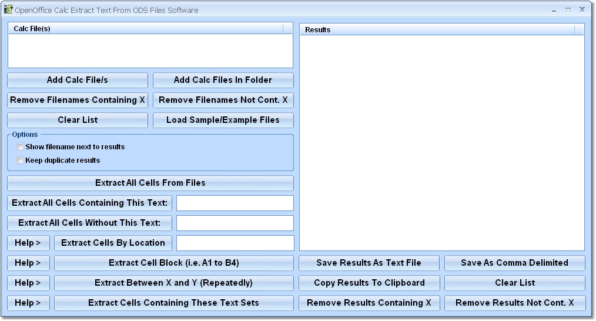Click Remove Filenames Containing X button
This screenshot has height=321, width=596.
coord(78,100)
